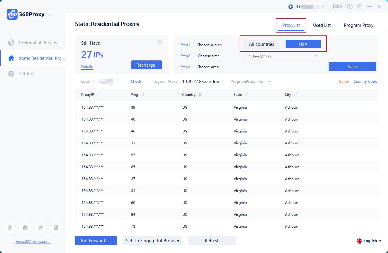This screenshot has width=388, height=253.
Task: Select the proxy row with ping 60
Action: point(227,202)
